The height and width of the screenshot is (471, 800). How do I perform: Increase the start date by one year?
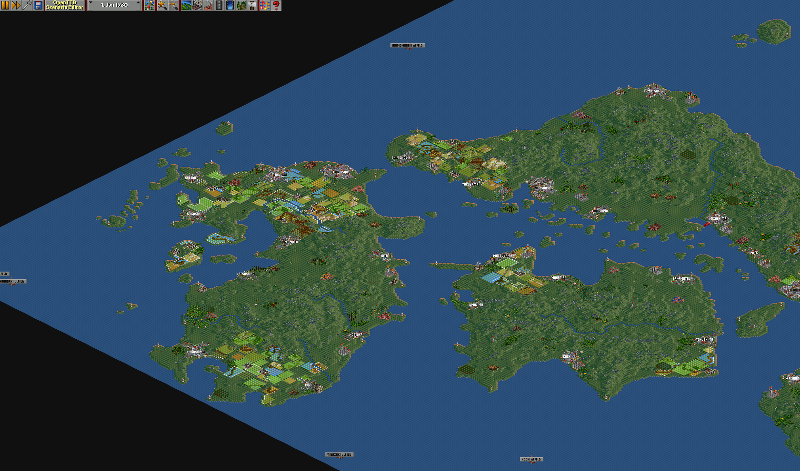tap(139, 5)
